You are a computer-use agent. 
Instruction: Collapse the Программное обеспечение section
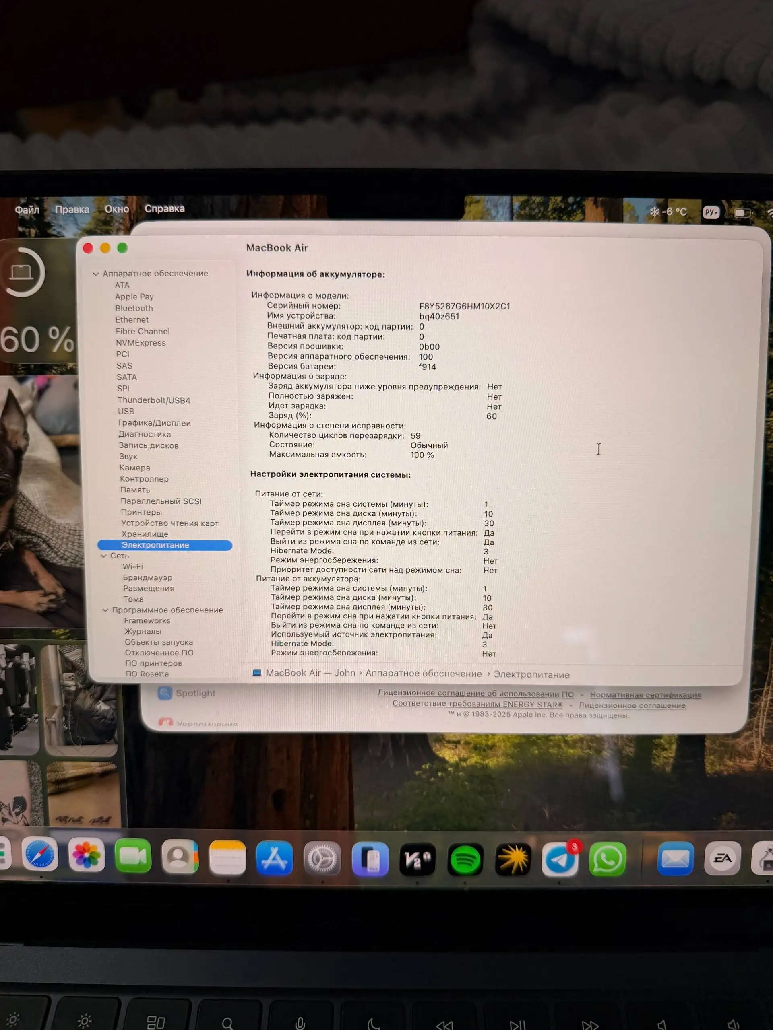(106, 610)
